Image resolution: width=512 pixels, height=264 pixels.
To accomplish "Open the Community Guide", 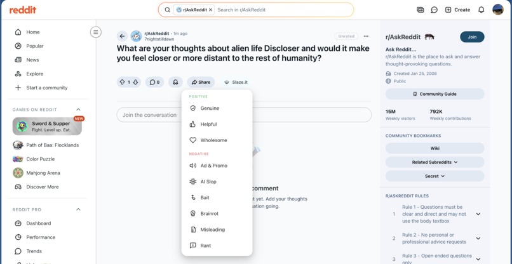I will 435,94.
